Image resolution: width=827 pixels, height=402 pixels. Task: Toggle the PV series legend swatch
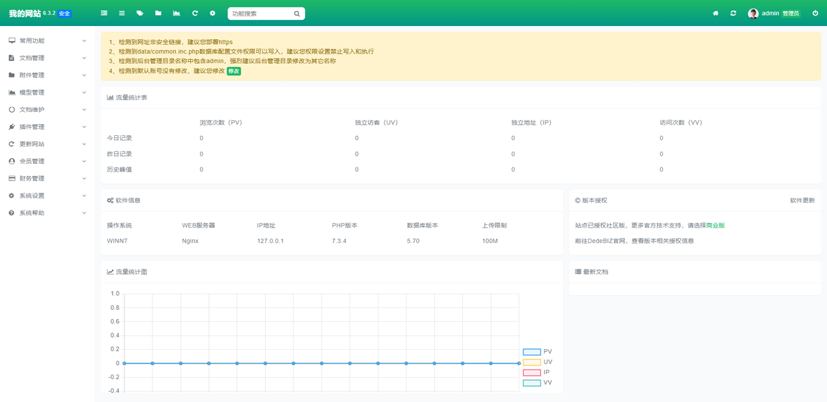532,352
